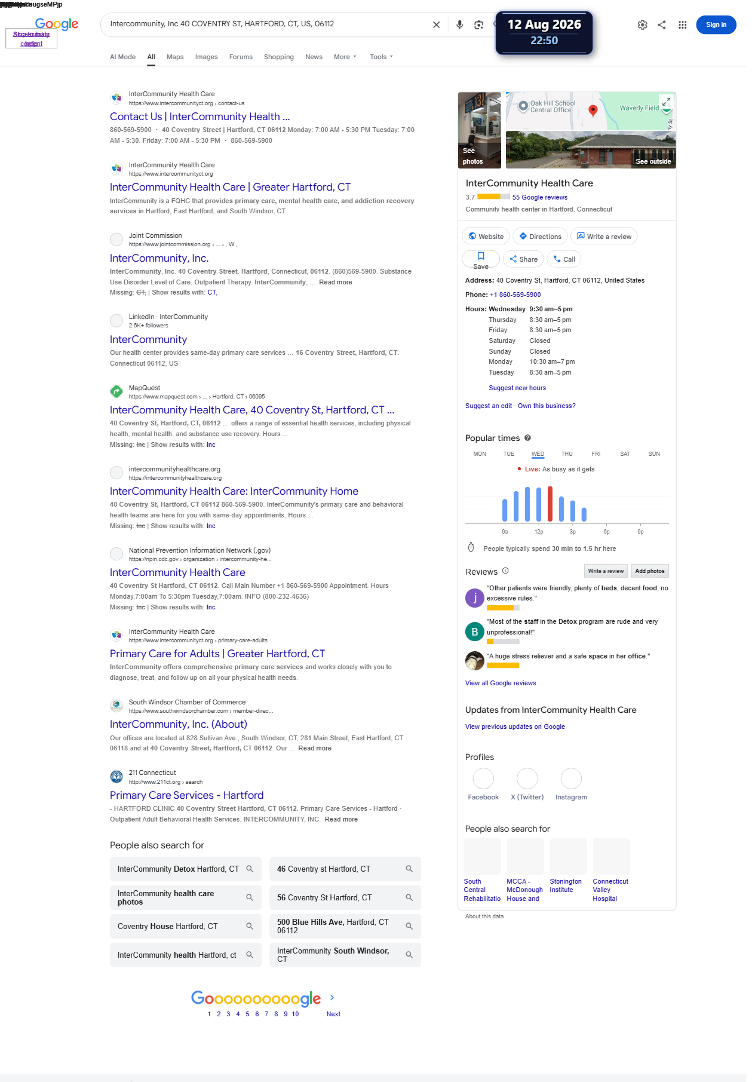Click red live bar in popular times

[x=550, y=504]
